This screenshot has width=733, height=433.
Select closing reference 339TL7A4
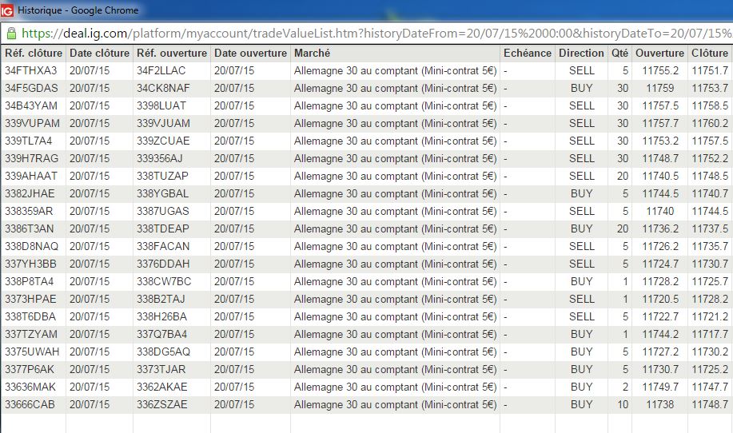tap(29, 141)
